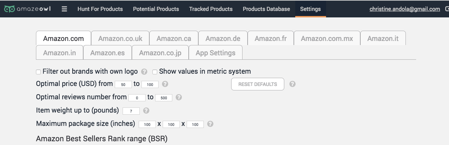Image resolution: width=449 pixels, height=145 pixels.
Task: Click help icon next to Reset Defaults
Action: click(292, 84)
